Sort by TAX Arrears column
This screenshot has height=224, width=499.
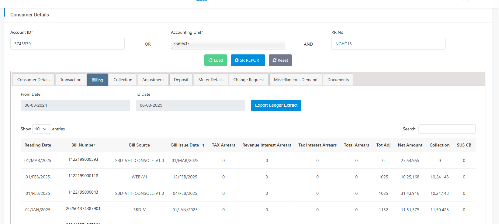(224, 145)
